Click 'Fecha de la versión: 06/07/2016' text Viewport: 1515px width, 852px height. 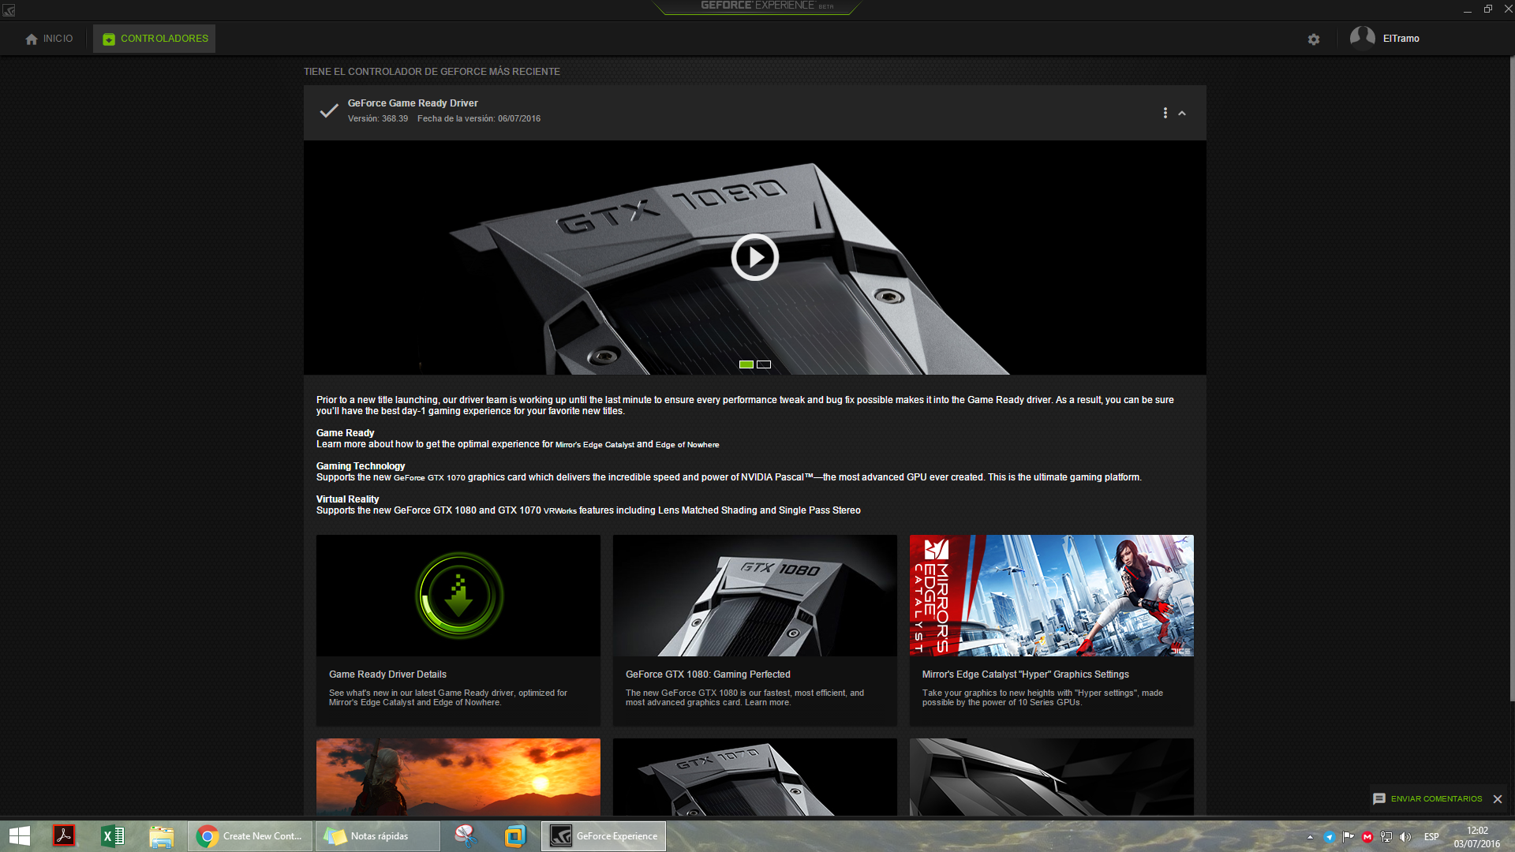pos(479,119)
